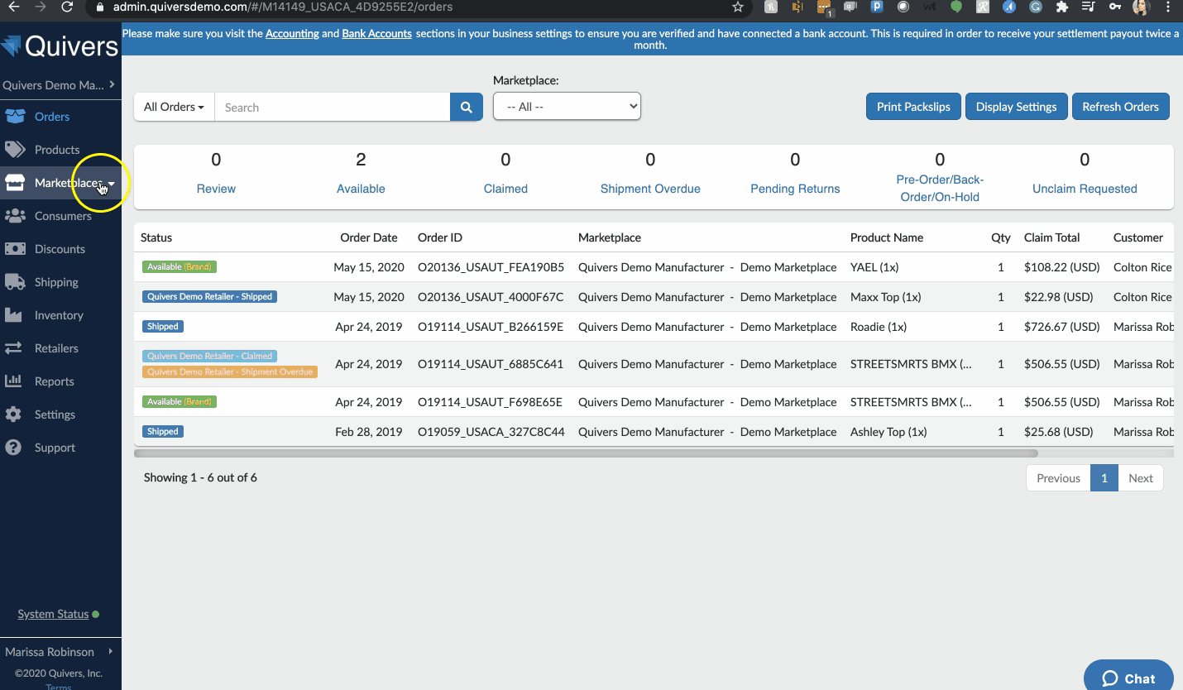Open order O20136_USAUT_4000F67C

click(x=491, y=297)
